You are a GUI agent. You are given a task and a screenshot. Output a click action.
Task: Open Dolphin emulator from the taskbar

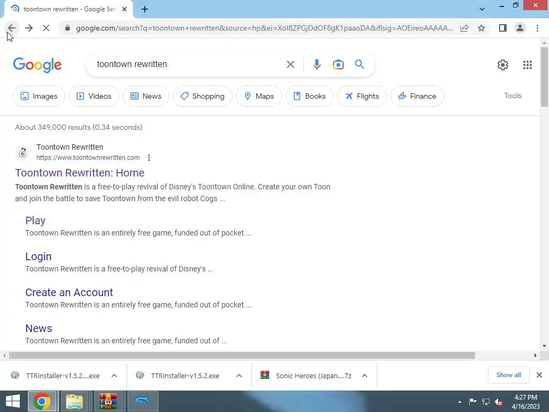[x=143, y=401]
